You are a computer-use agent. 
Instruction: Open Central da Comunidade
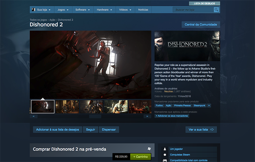click(201, 24)
